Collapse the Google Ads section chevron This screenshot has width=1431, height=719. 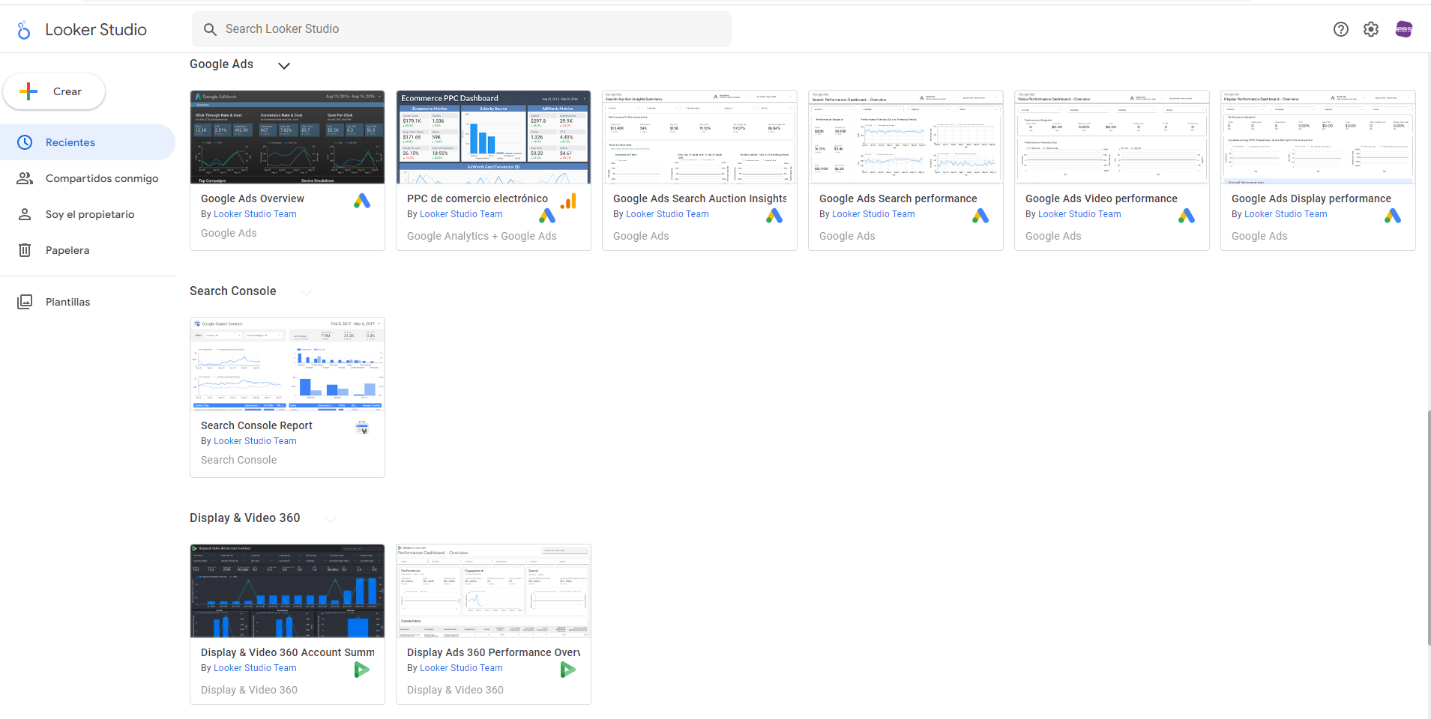click(x=284, y=66)
